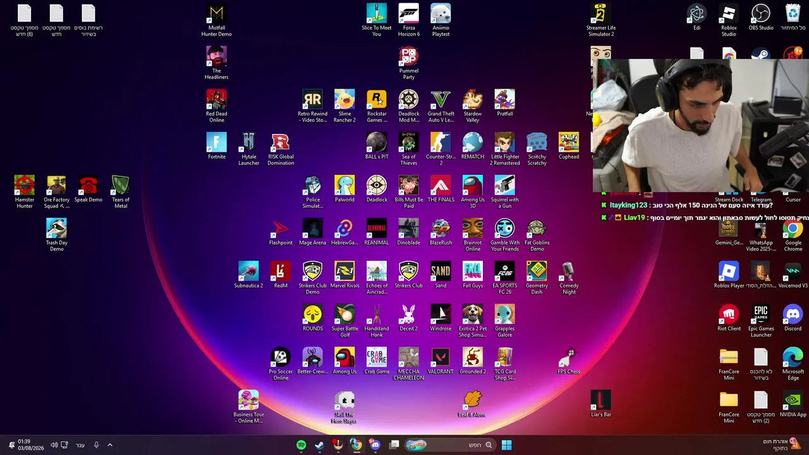Select the Sea of Thieves icon

pyautogui.click(x=408, y=149)
